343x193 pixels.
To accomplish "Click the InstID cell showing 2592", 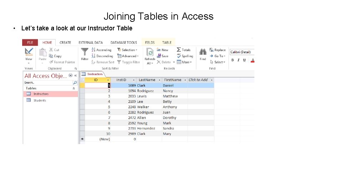I will [x=123, y=123].
